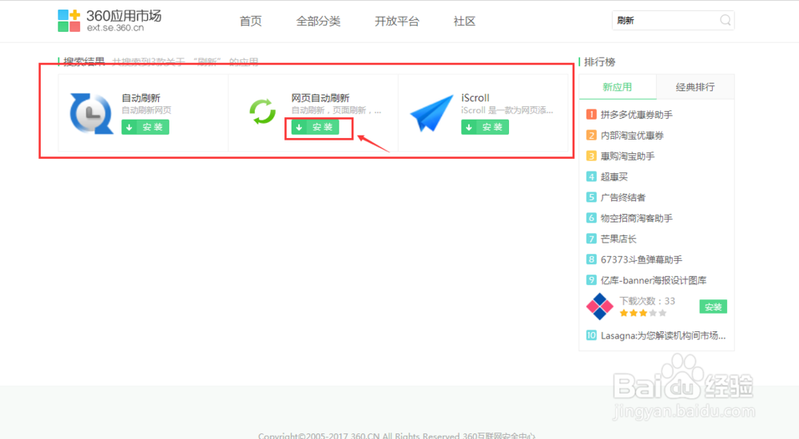Open rank 3 惠购淘宝助手

coord(627,156)
